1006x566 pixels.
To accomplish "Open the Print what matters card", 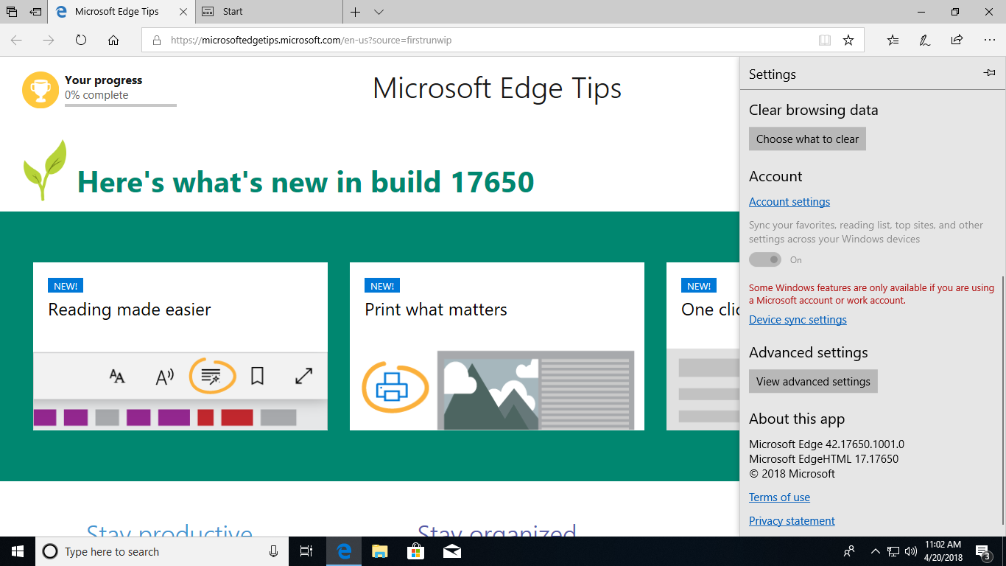I will tap(497, 346).
